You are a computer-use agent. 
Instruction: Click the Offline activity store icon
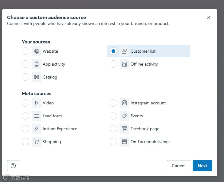pyautogui.click(x=124, y=64)
